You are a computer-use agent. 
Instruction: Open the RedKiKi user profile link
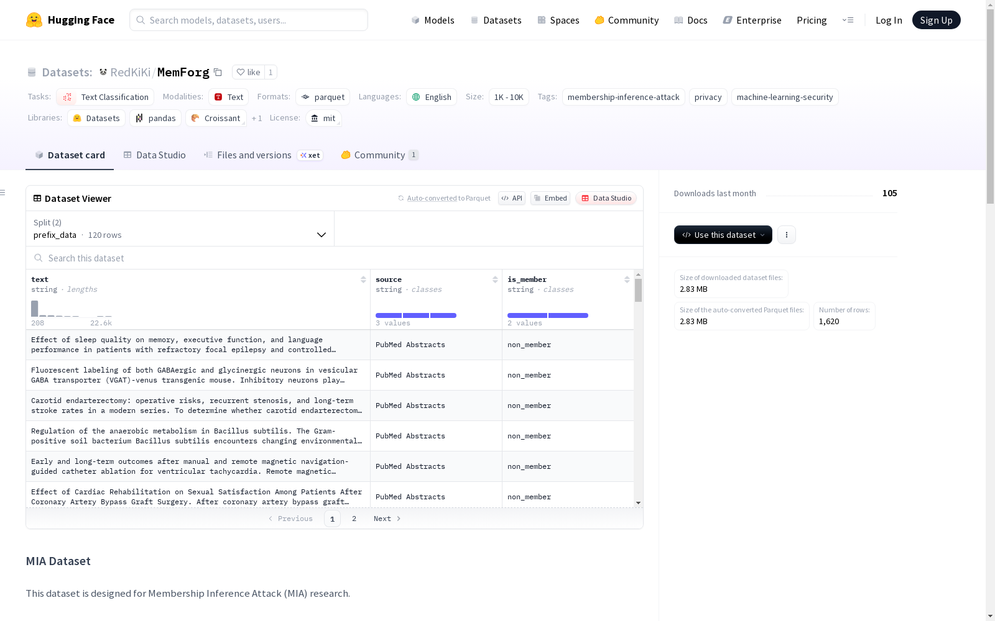coord(130,72)
